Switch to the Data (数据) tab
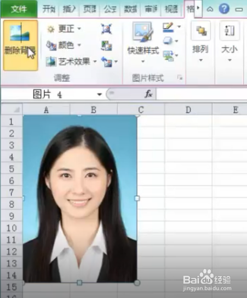This screenshot has width=247, height=298. click(130, 9)
